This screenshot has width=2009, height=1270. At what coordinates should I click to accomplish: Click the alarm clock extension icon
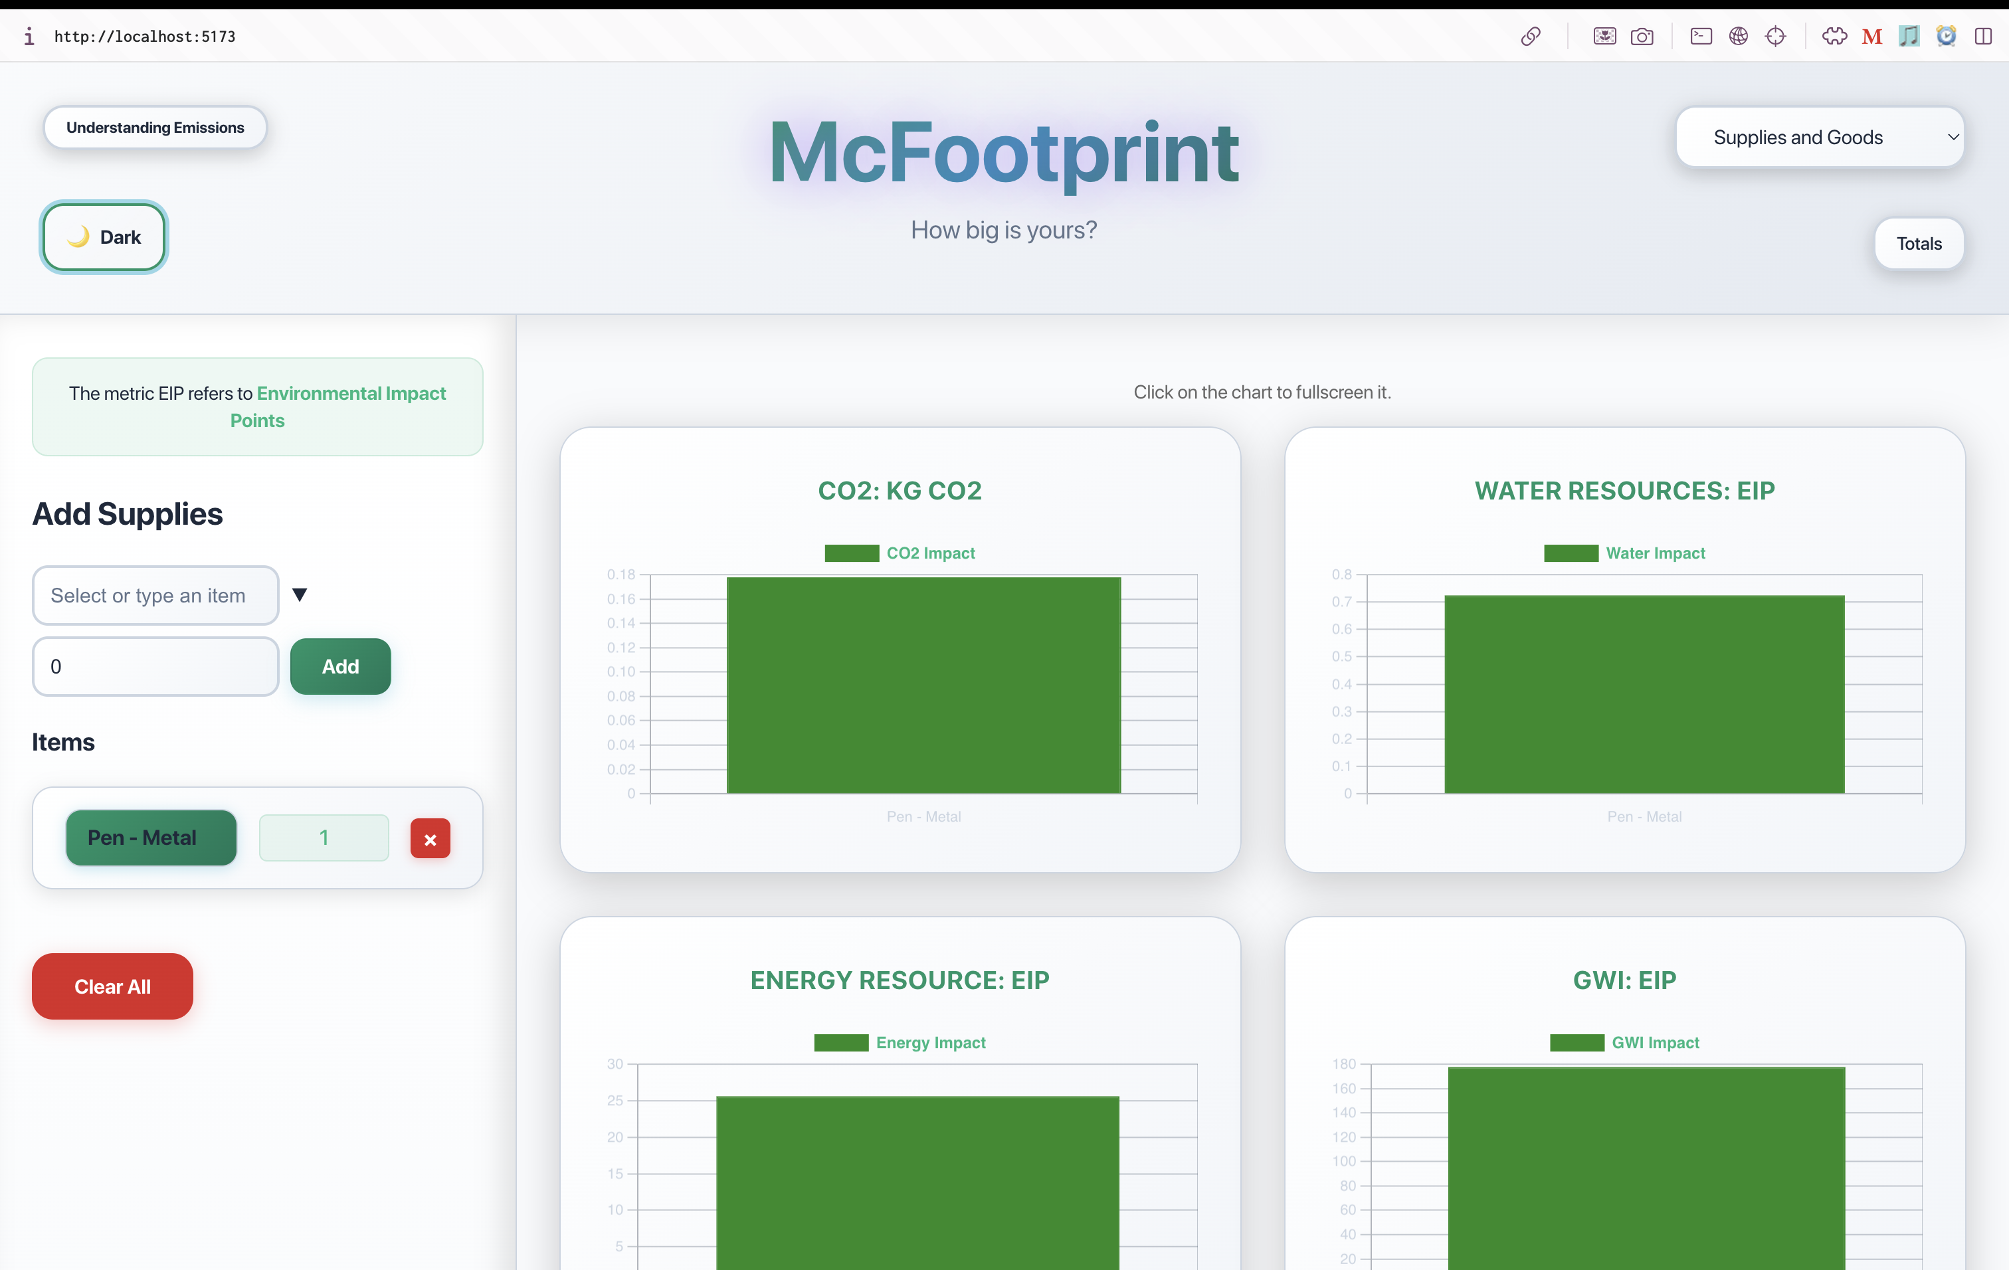(1946, 36)
